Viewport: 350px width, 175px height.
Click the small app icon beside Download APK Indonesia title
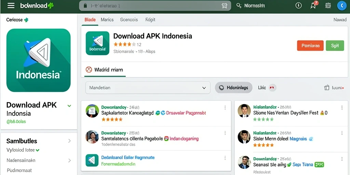(97, 43)
